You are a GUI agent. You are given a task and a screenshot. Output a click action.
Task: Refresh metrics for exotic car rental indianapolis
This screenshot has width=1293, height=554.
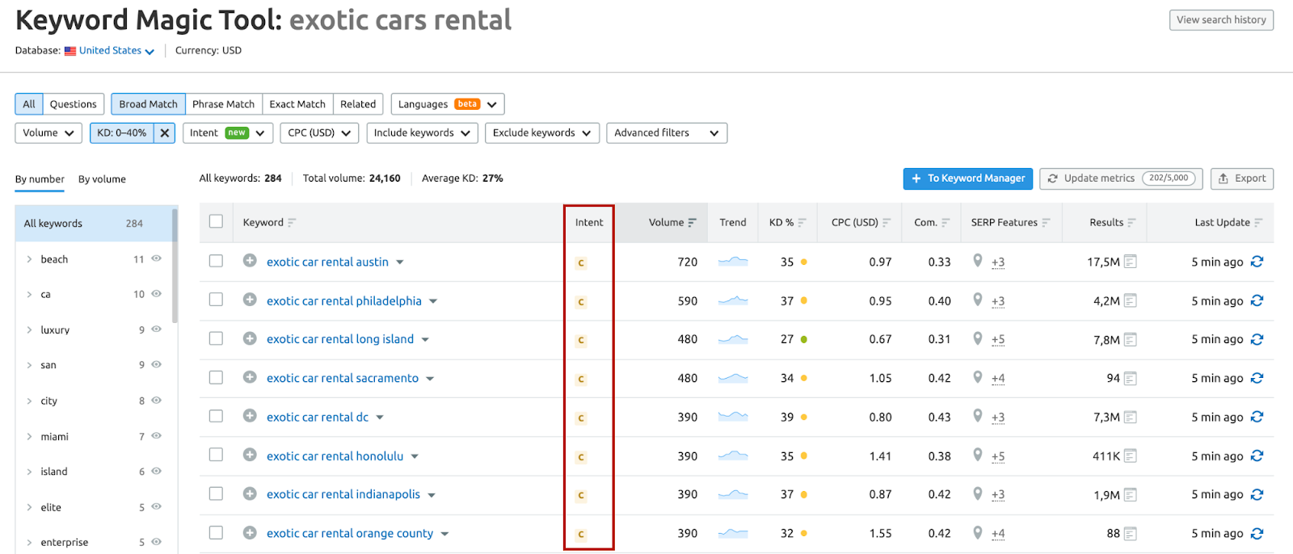(1257, 494)
